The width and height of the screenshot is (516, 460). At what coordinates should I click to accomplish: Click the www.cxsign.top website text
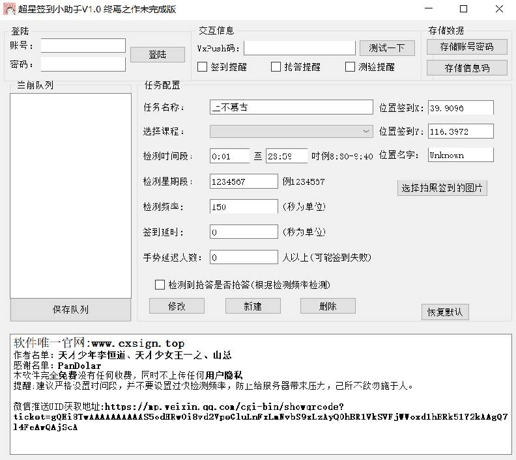click(138, 344)
